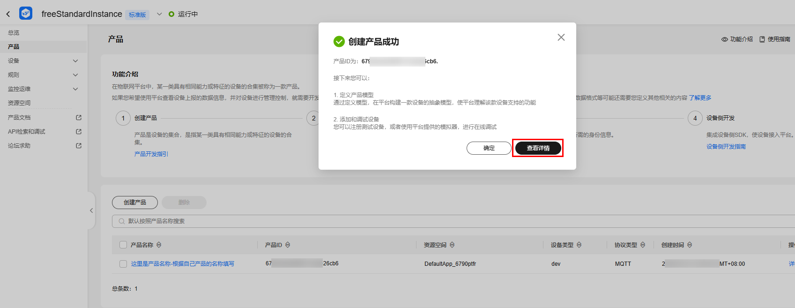
Task: Expand the 设备 submenu chevron
Action: coord(75,61)
